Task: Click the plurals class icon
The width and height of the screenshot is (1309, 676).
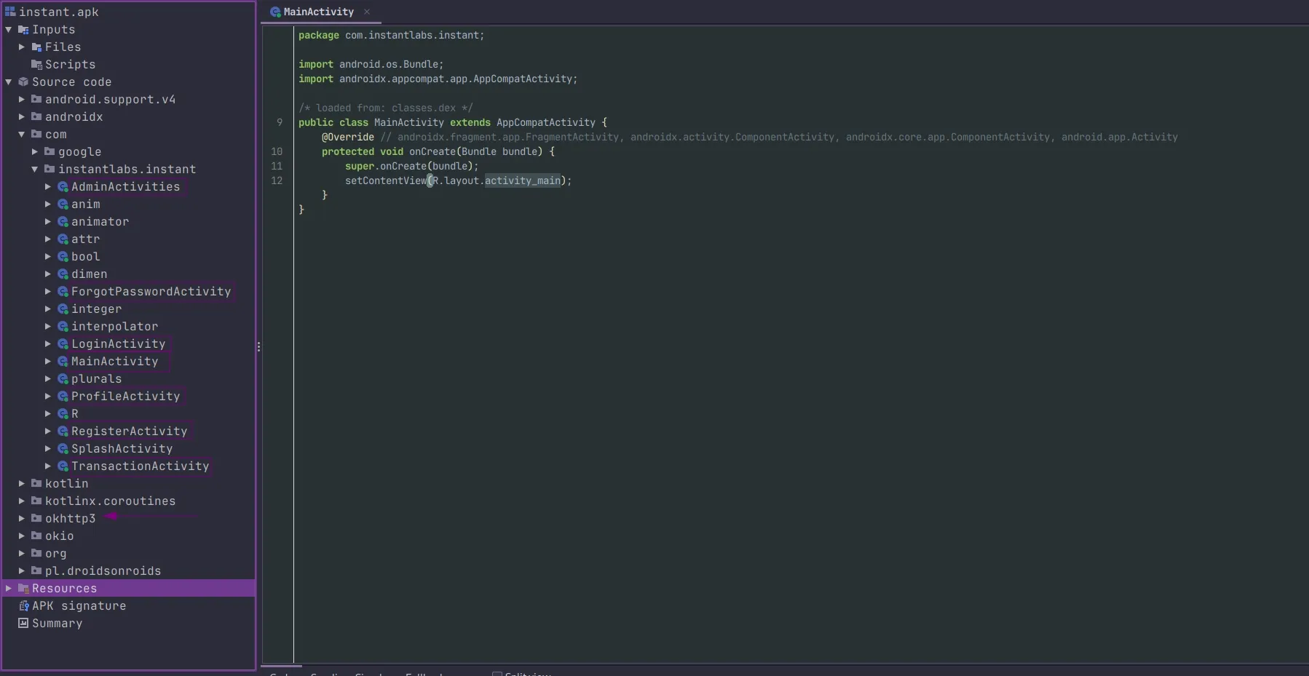Action: [x=63, y=379]
